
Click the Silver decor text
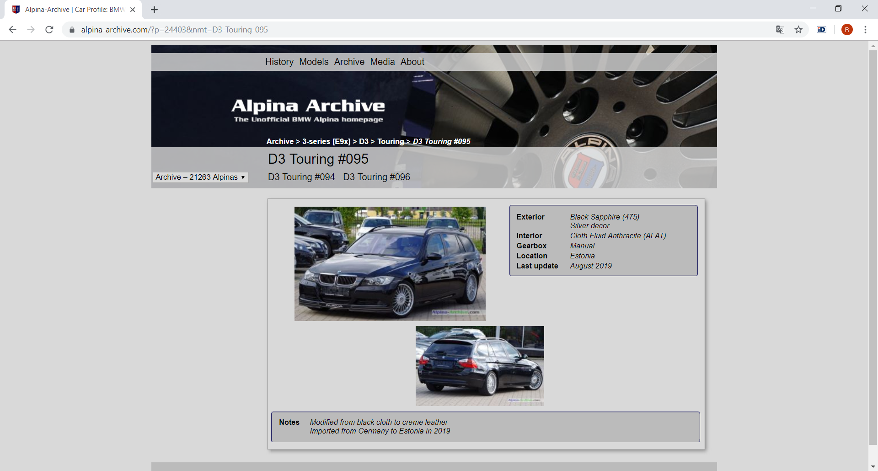coord(589,226)
